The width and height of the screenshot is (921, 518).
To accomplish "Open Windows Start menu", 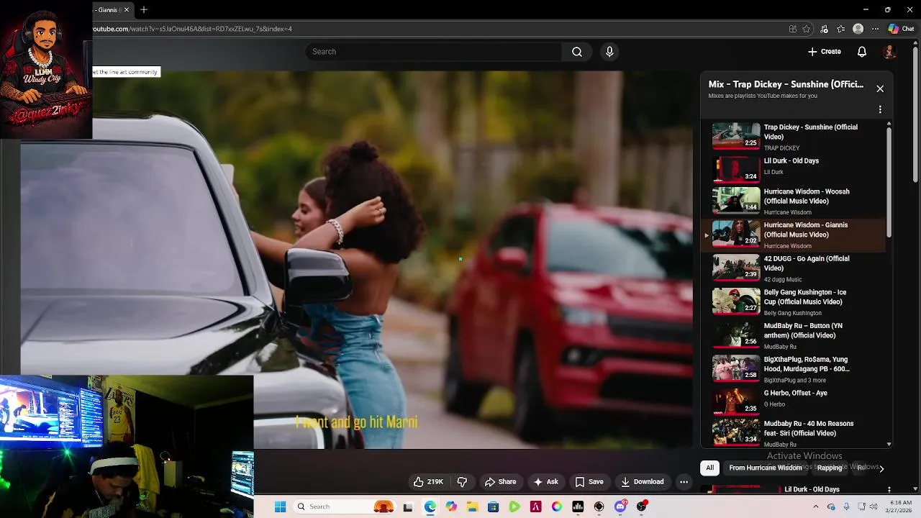I will point(280,506).
